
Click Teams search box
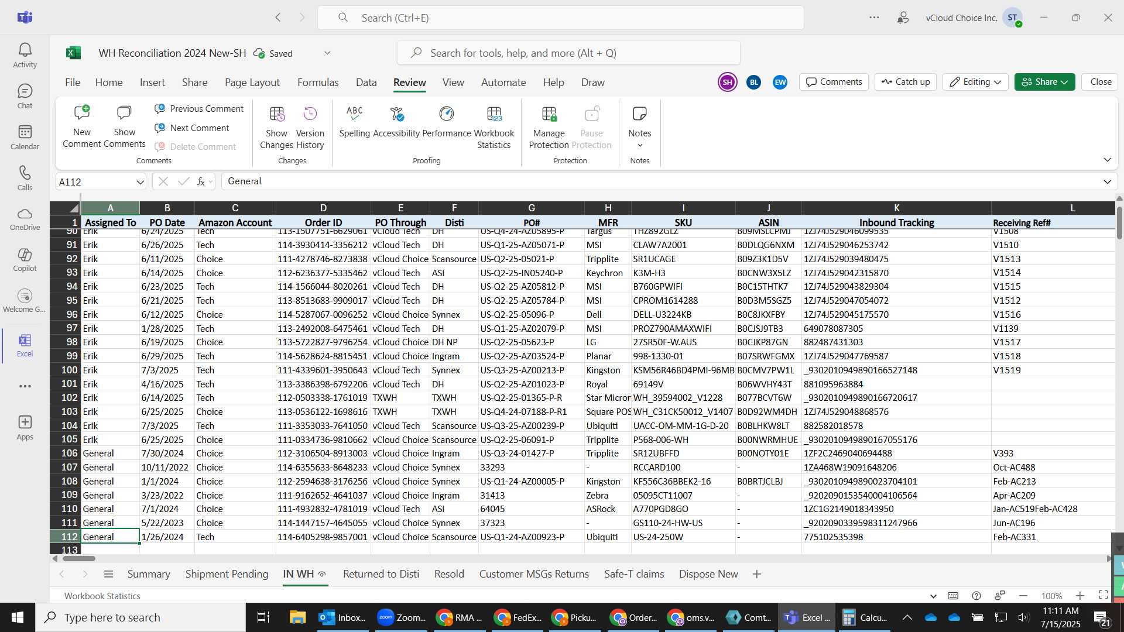[560, 18]
